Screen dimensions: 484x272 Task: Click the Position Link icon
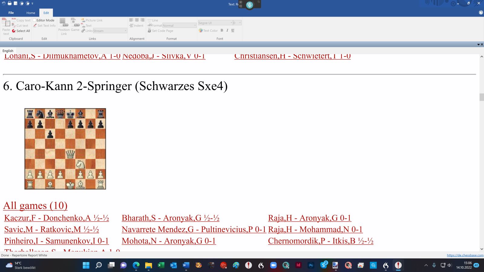tap(63, 23)
